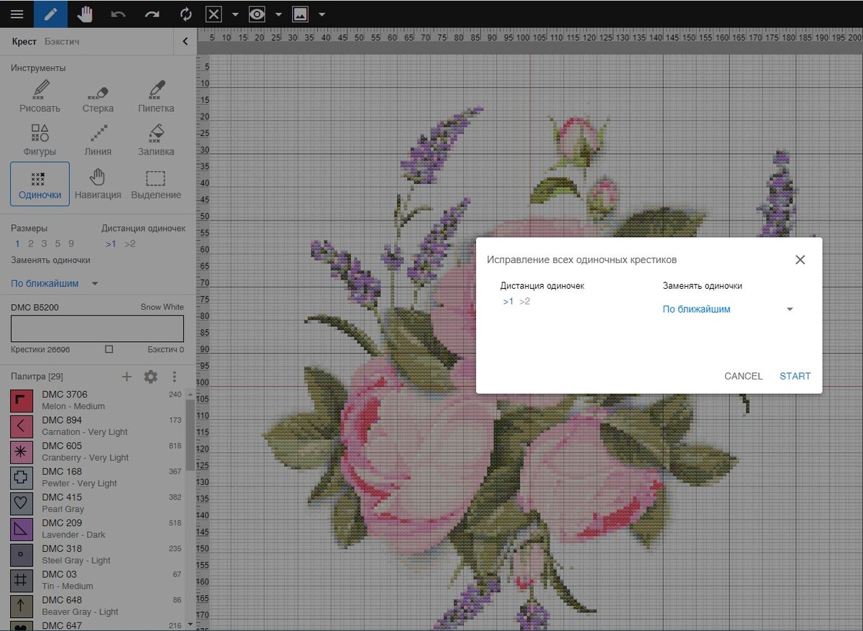Screen dimensions: 863x631
Task: Choose >1 distance in the left panel
Action: [x=111, y=244]
